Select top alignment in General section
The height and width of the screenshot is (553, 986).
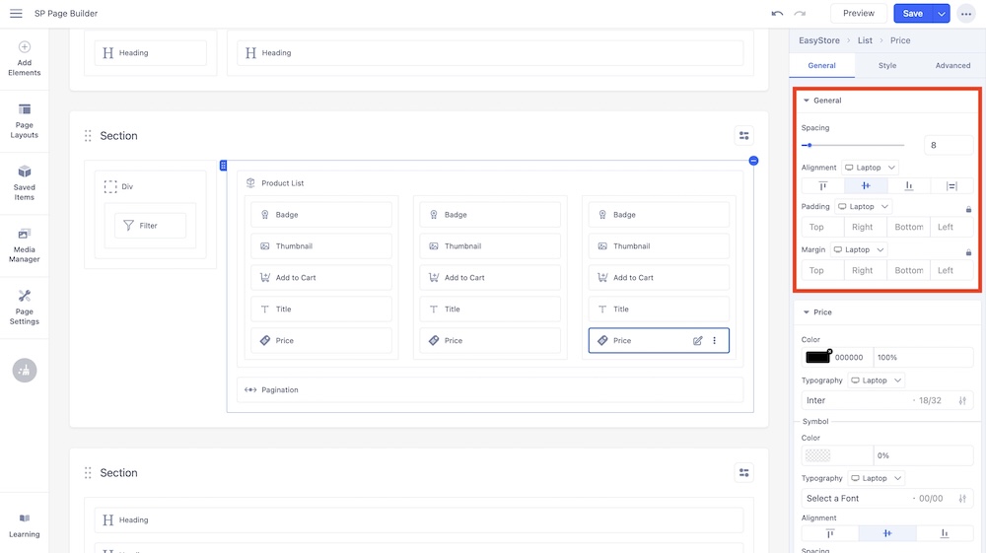(823, 186)
